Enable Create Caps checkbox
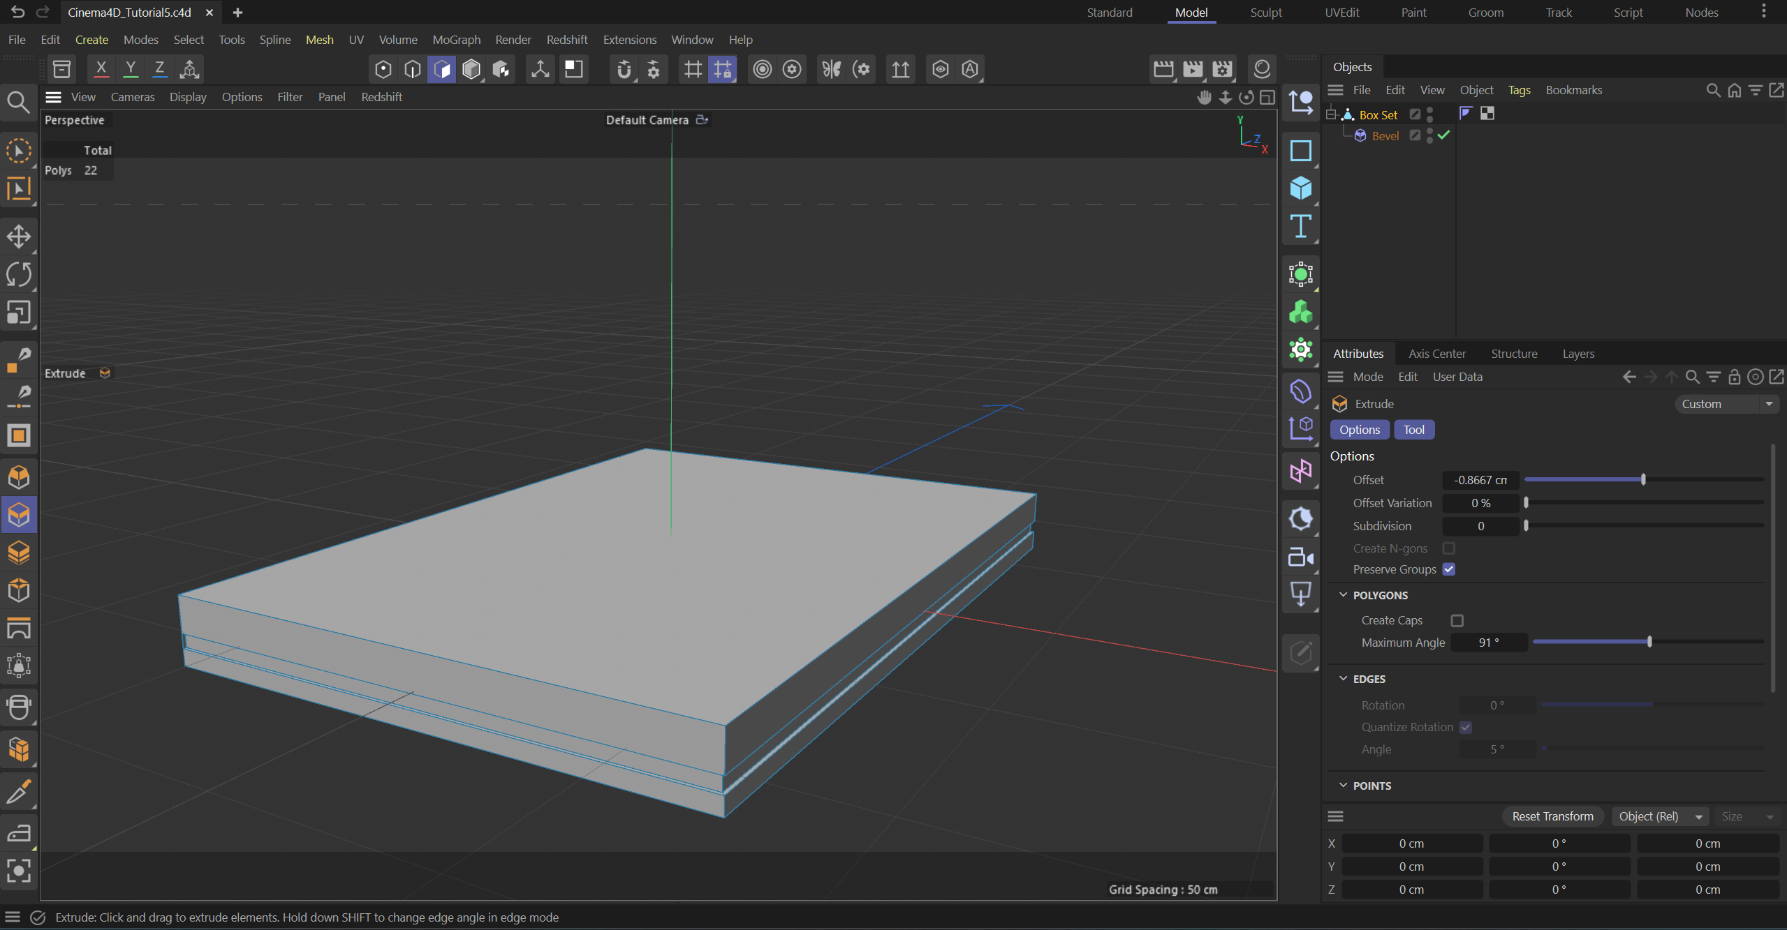The image size is (1787, 930). click(1457, 620)
